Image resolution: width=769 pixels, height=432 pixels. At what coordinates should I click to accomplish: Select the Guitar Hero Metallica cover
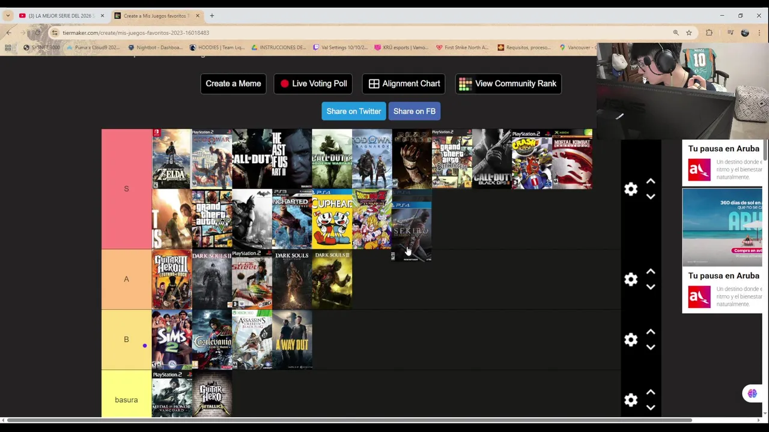211,394
